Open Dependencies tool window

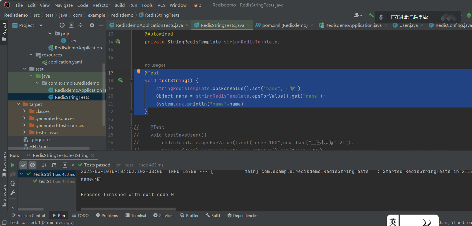point(242,216)
